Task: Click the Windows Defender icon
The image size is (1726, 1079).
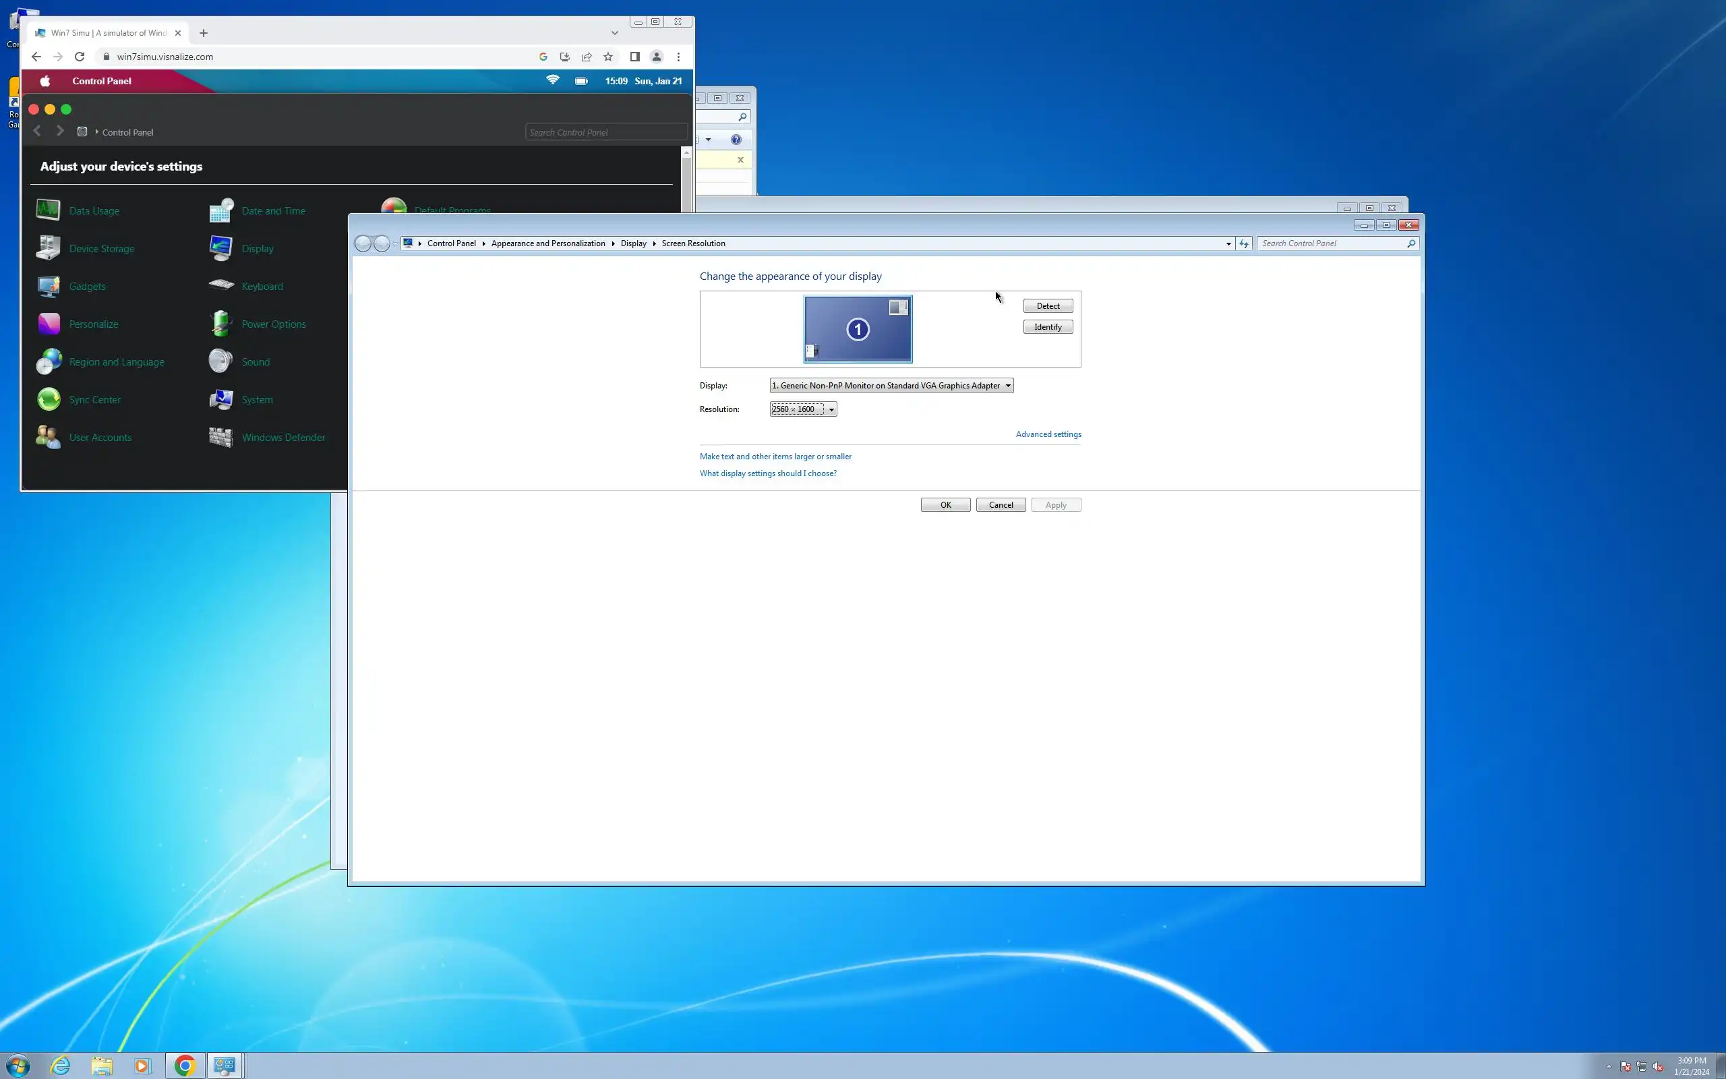Action: tap(221, 438)
